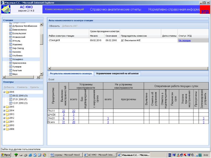
Task: Open the 09.02.2016 (О) inspection icon
Action: 11,96
